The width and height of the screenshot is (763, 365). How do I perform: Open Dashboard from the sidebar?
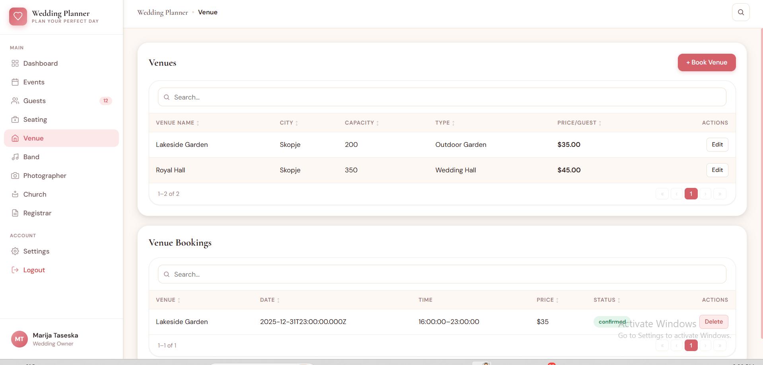click(x=40, y=63)
